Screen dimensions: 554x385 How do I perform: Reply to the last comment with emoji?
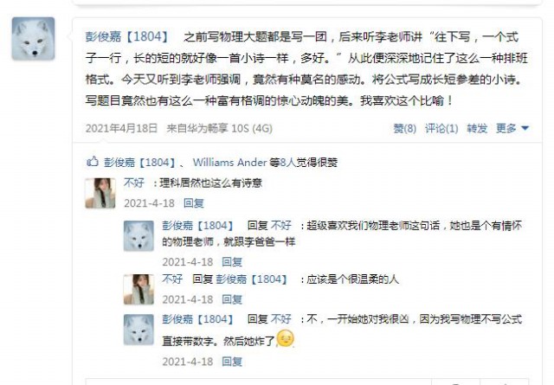point(232,362)
